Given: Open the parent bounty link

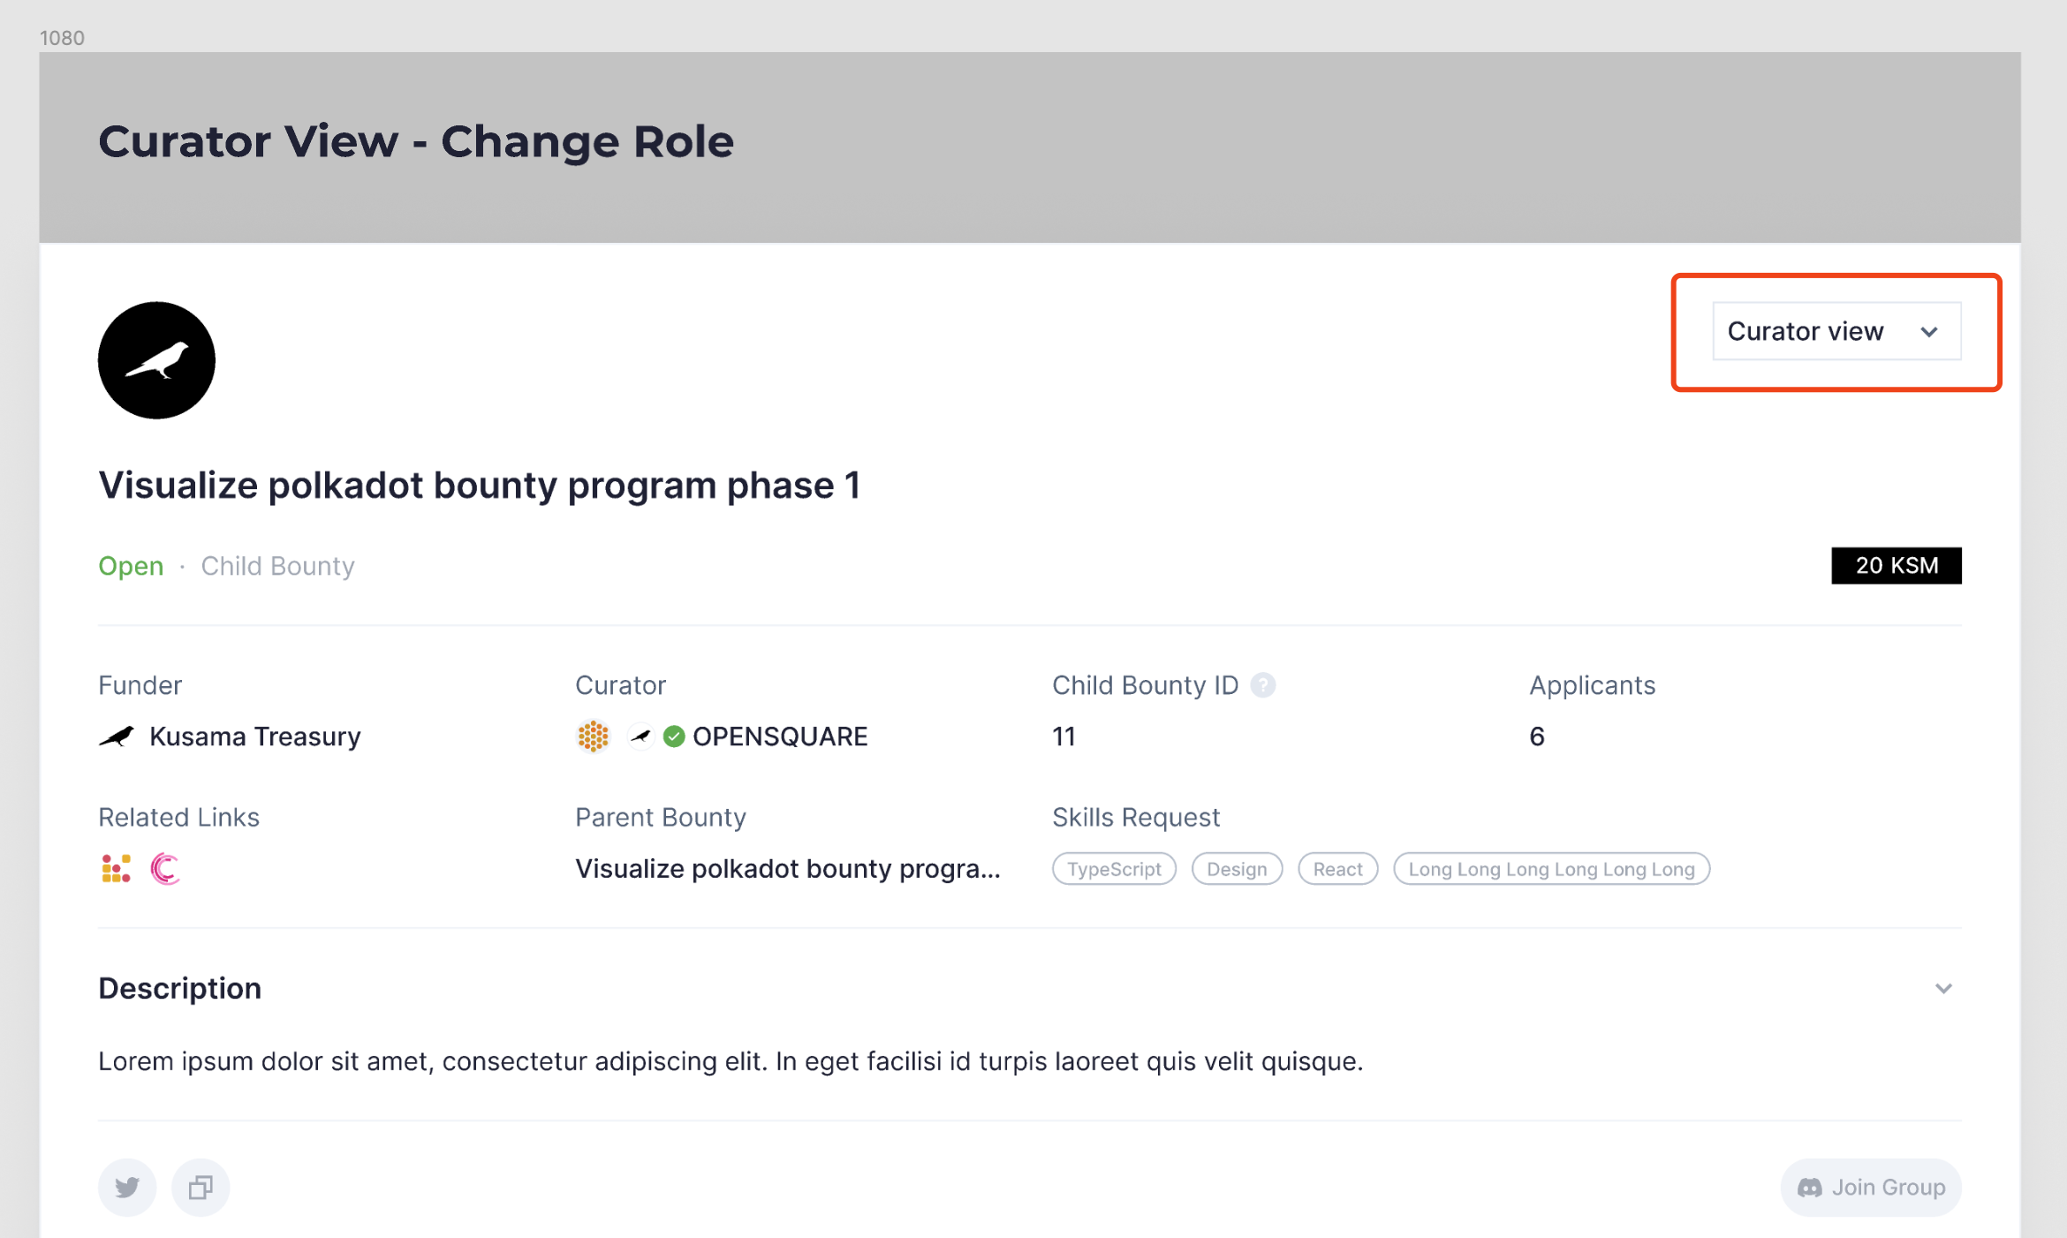Looking at the screenshot, I should pos(788,867).
